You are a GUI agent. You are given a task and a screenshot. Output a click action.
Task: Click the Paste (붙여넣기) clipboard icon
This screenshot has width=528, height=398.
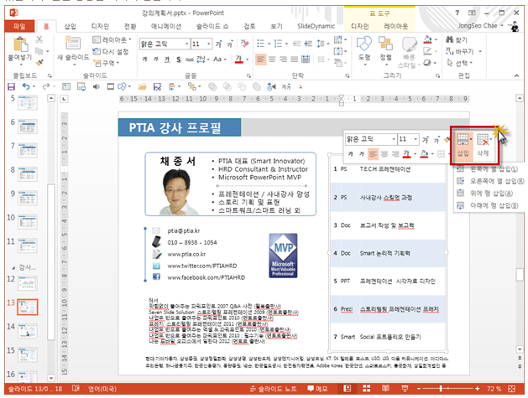20,44
